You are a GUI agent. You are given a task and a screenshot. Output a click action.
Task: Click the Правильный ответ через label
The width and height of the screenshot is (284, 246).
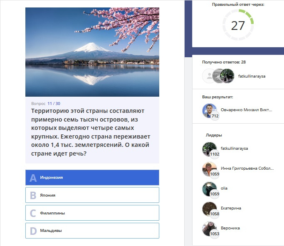(x=238, y=5)
